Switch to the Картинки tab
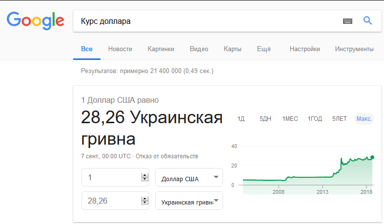This screenshot has width=384, height=224. [161, 49]
